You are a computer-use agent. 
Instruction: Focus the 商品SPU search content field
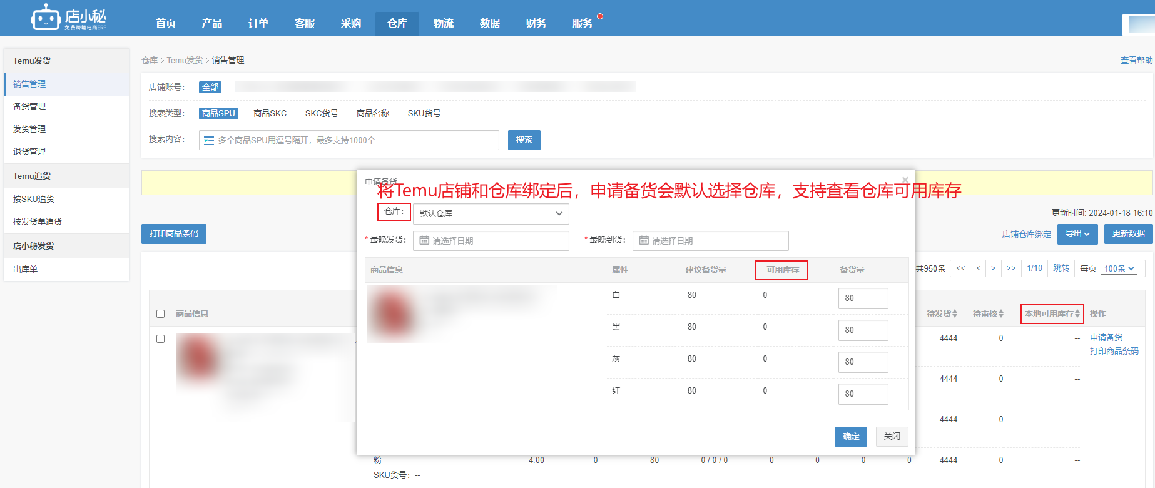coord(349,140)
